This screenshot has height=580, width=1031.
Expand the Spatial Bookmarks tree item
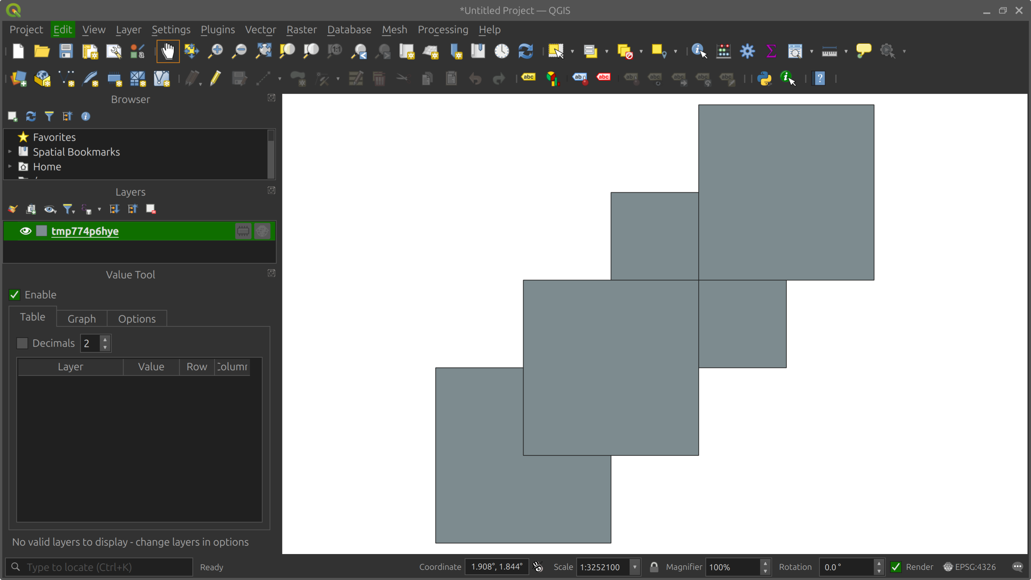(10, 152)
